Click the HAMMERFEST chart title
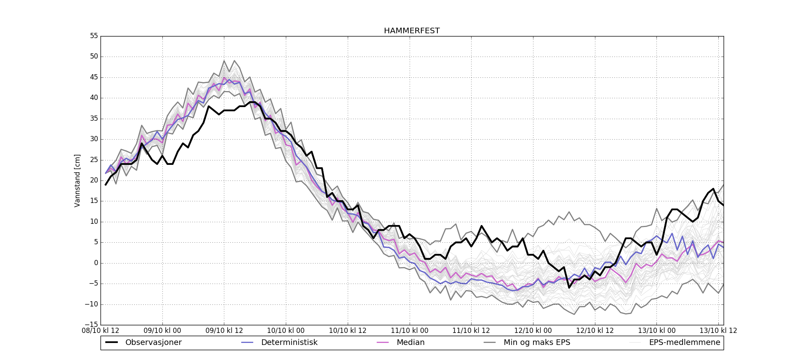 412,31
